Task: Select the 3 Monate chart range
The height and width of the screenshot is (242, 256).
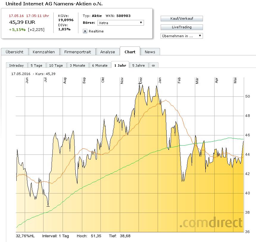Action: (x=77, y=65)
